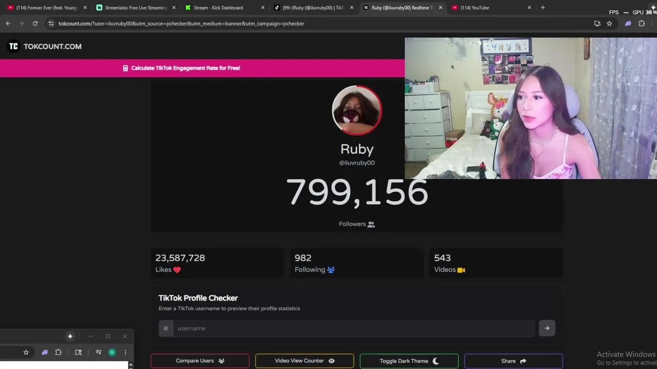Click the TokCount logo icon
This screenshot has width=657, height=369.
(13, 46)
